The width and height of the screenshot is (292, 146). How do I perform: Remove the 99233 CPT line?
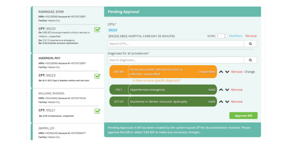(x=251, y=36)
